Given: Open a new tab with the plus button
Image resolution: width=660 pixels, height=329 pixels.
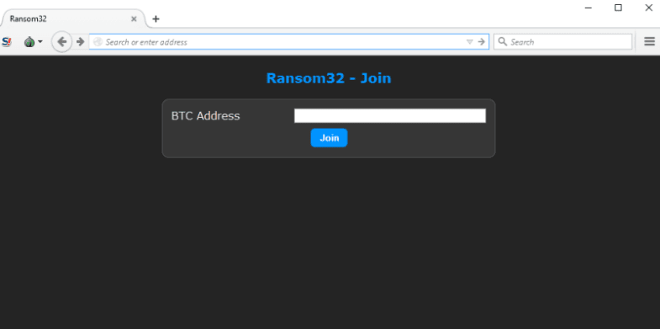Looking at the screenshot, I should point(156,19).
